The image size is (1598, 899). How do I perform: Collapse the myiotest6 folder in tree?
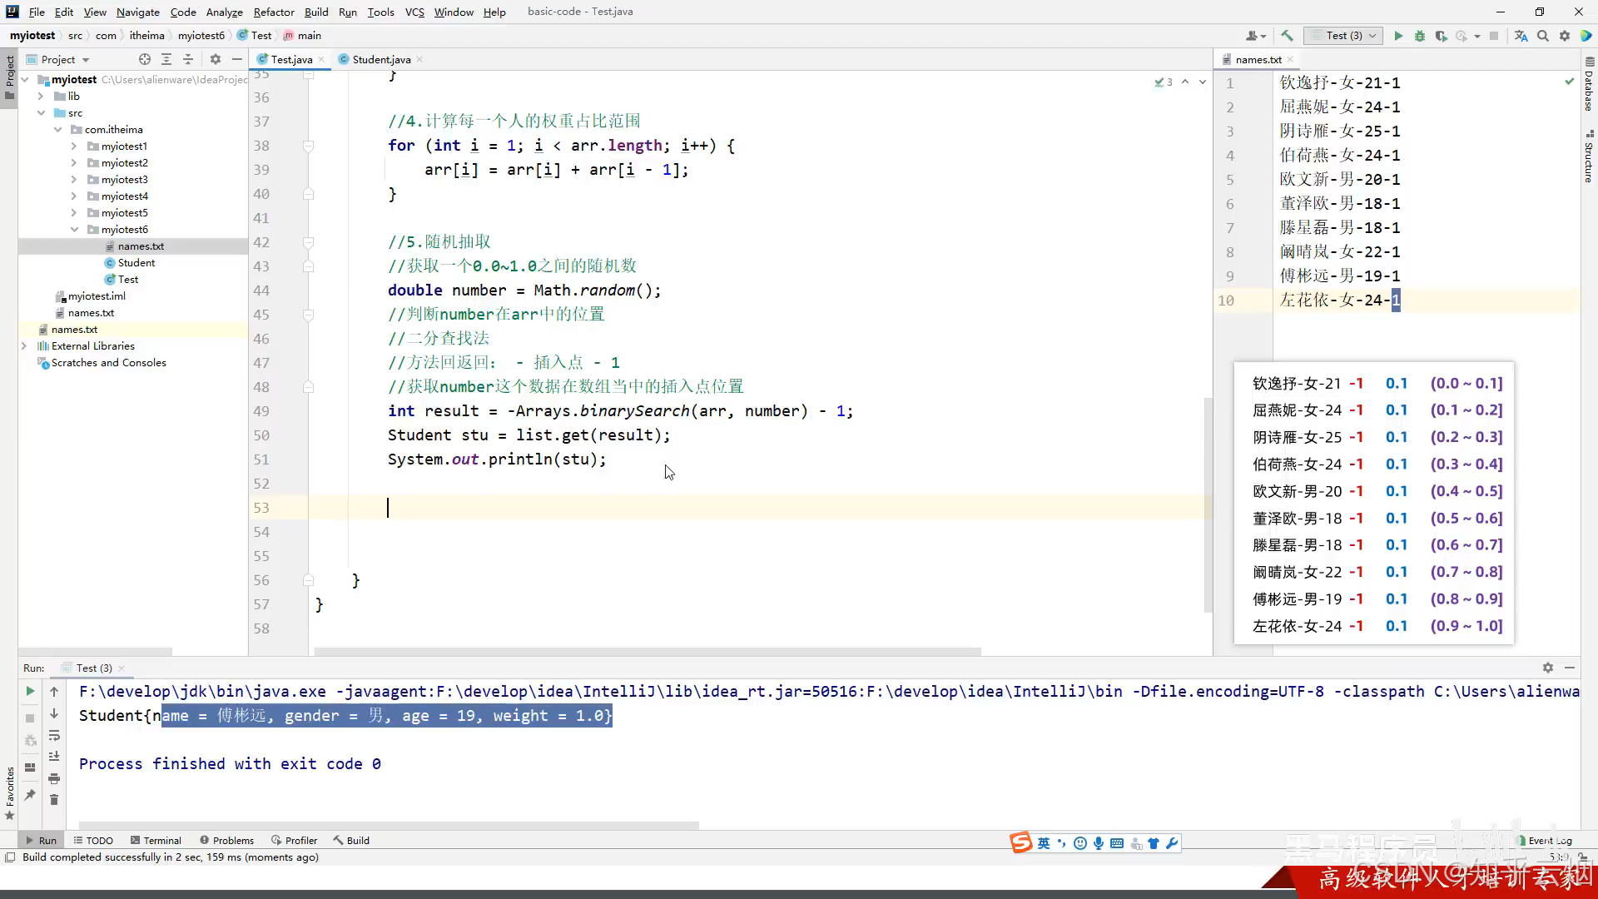[74, 230]
